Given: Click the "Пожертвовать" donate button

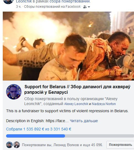Looking at the screenshot, I should point(120,145).
